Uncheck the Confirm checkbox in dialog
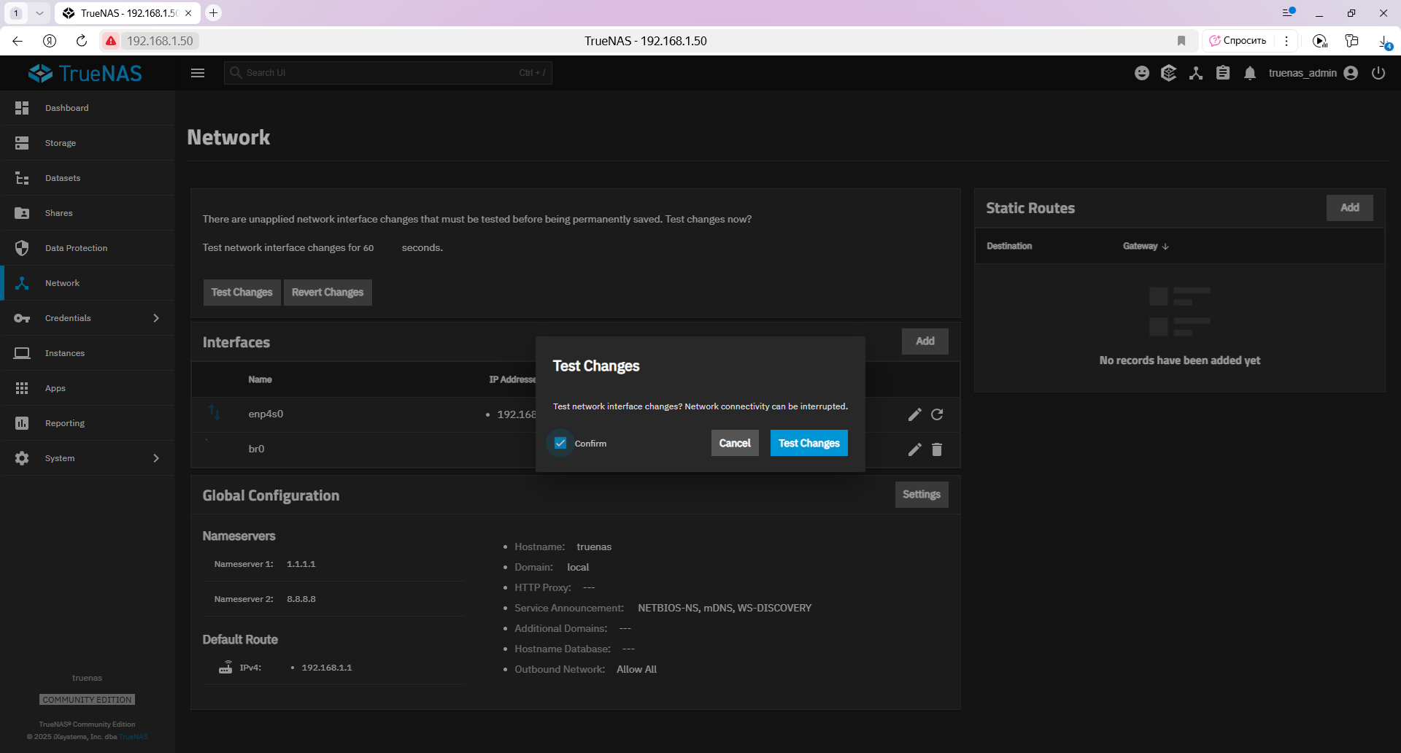The width and height of the screenshot is (1401, 753). [560, 443]
